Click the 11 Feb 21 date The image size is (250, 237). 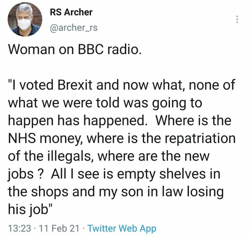coord(59,228)
